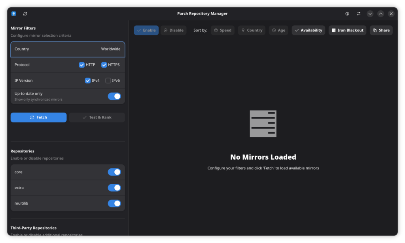Viewport: 405px width, 243px height.
Task: Click the 'Repositories' section heading
Action: [22, 151]
